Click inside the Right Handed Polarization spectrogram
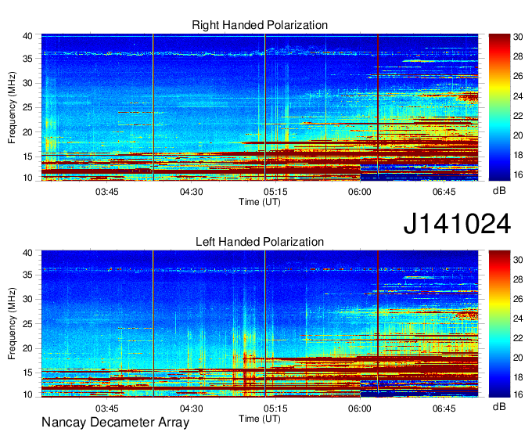The width and height of the screenshot is (532, 432). pyautogui.click(x=260, y=107)
